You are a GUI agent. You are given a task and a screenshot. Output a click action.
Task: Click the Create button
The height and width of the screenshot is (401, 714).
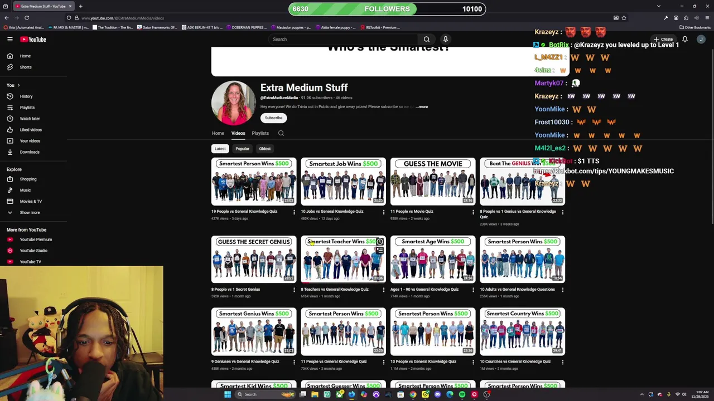664,39
